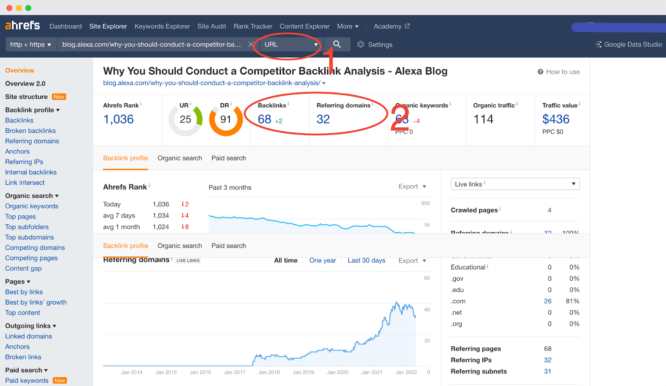Open Broken links report
This screenshot has width=666, height=386.
coord(23,357)
